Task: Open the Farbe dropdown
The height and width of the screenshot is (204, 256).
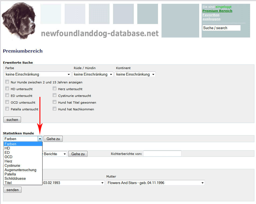Action: click(38, 74)
